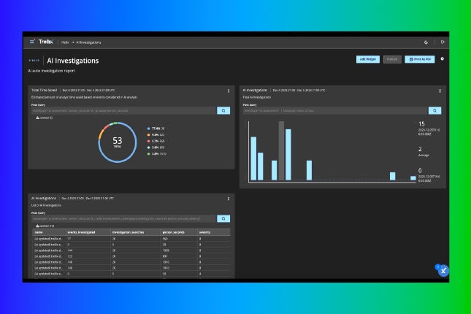
Task: Open AI Investigations list widget options menu
Action: tap(229, 199)
